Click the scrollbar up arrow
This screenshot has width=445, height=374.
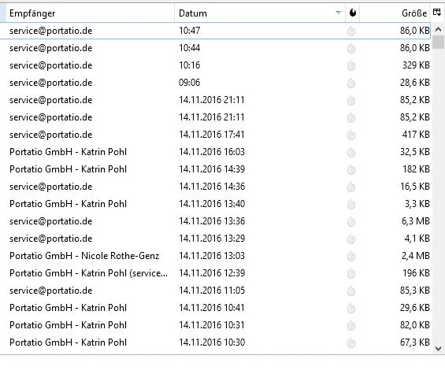point(438,29)
